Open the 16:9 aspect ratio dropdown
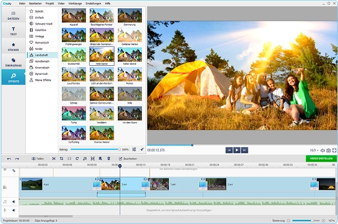The width and height of the screenshot is (338, 224). (314, 150)
